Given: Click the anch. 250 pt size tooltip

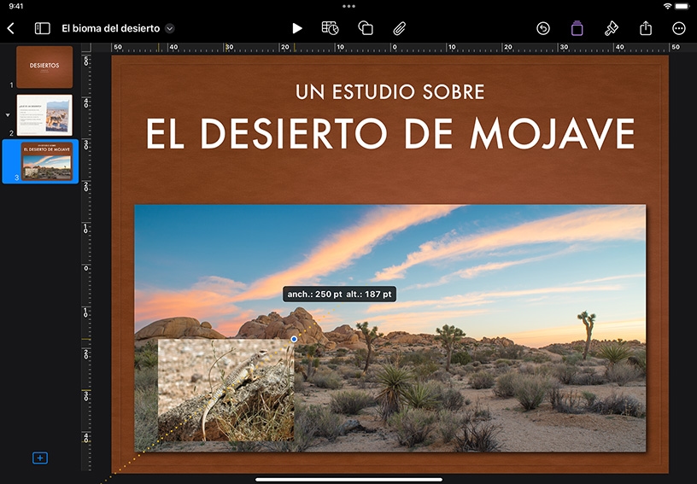Looking at the screenshot, I should (339, 294).
